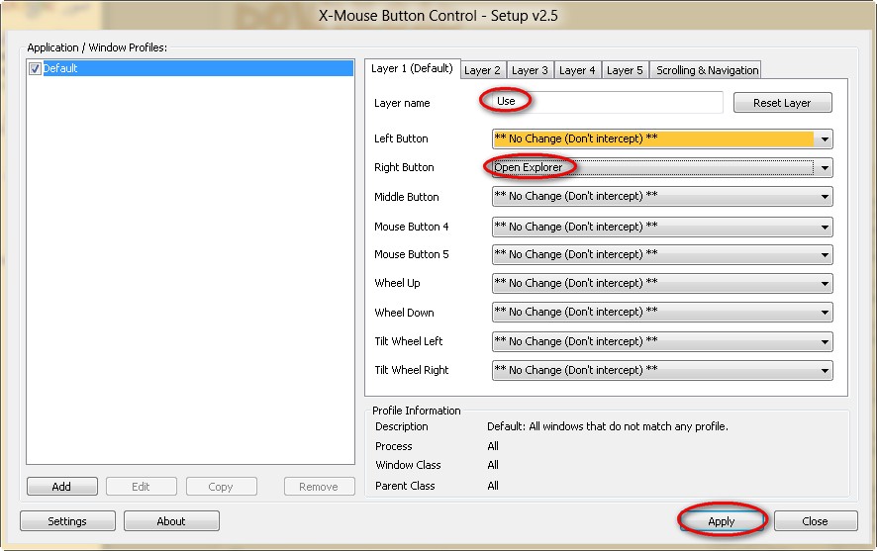Image resolution: width=877 pixels, height=551 pixels.
Task: Open the Middle Button dropdown
Action: (x=662, y=197)
